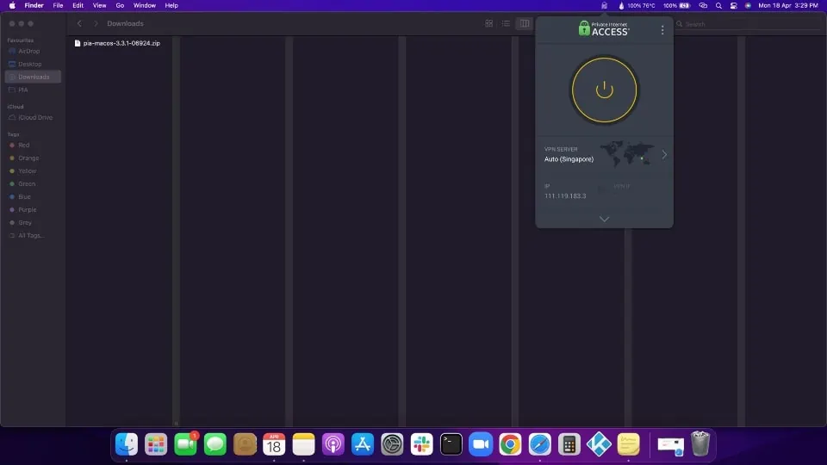Open the Help menu
This screenshot has height=465, width=827.
[171, 6]
